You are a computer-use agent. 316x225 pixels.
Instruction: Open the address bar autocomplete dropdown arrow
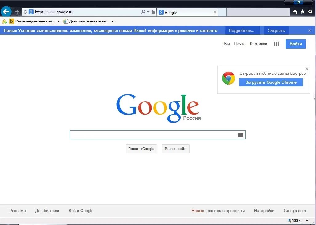pyautogui.click(x=148, y=12)
